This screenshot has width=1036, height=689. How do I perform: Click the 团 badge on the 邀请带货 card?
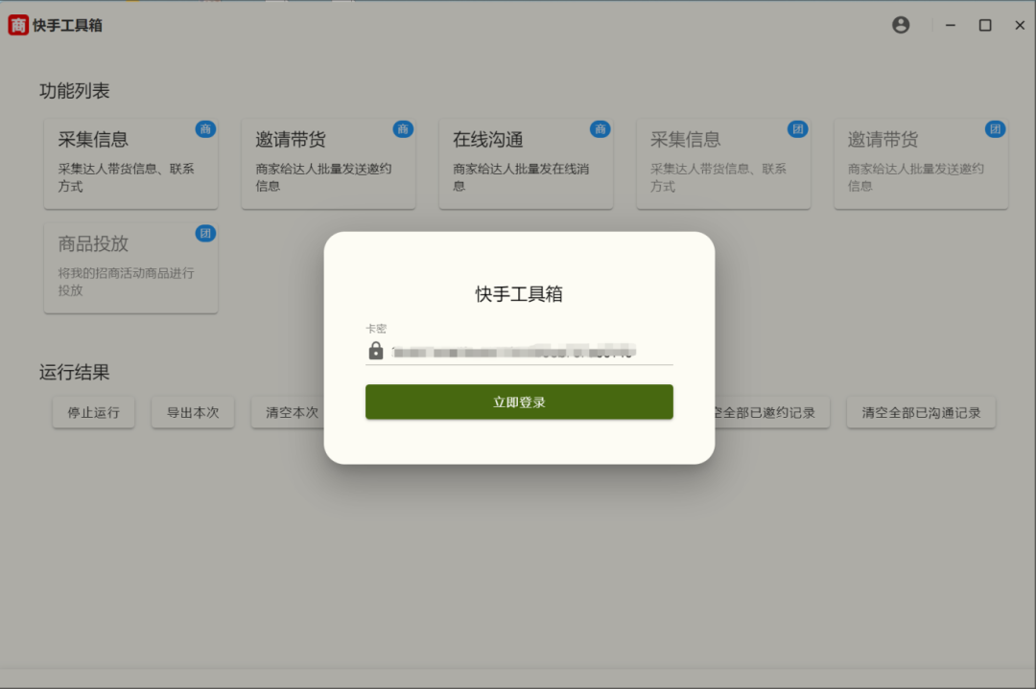(996, 128)
